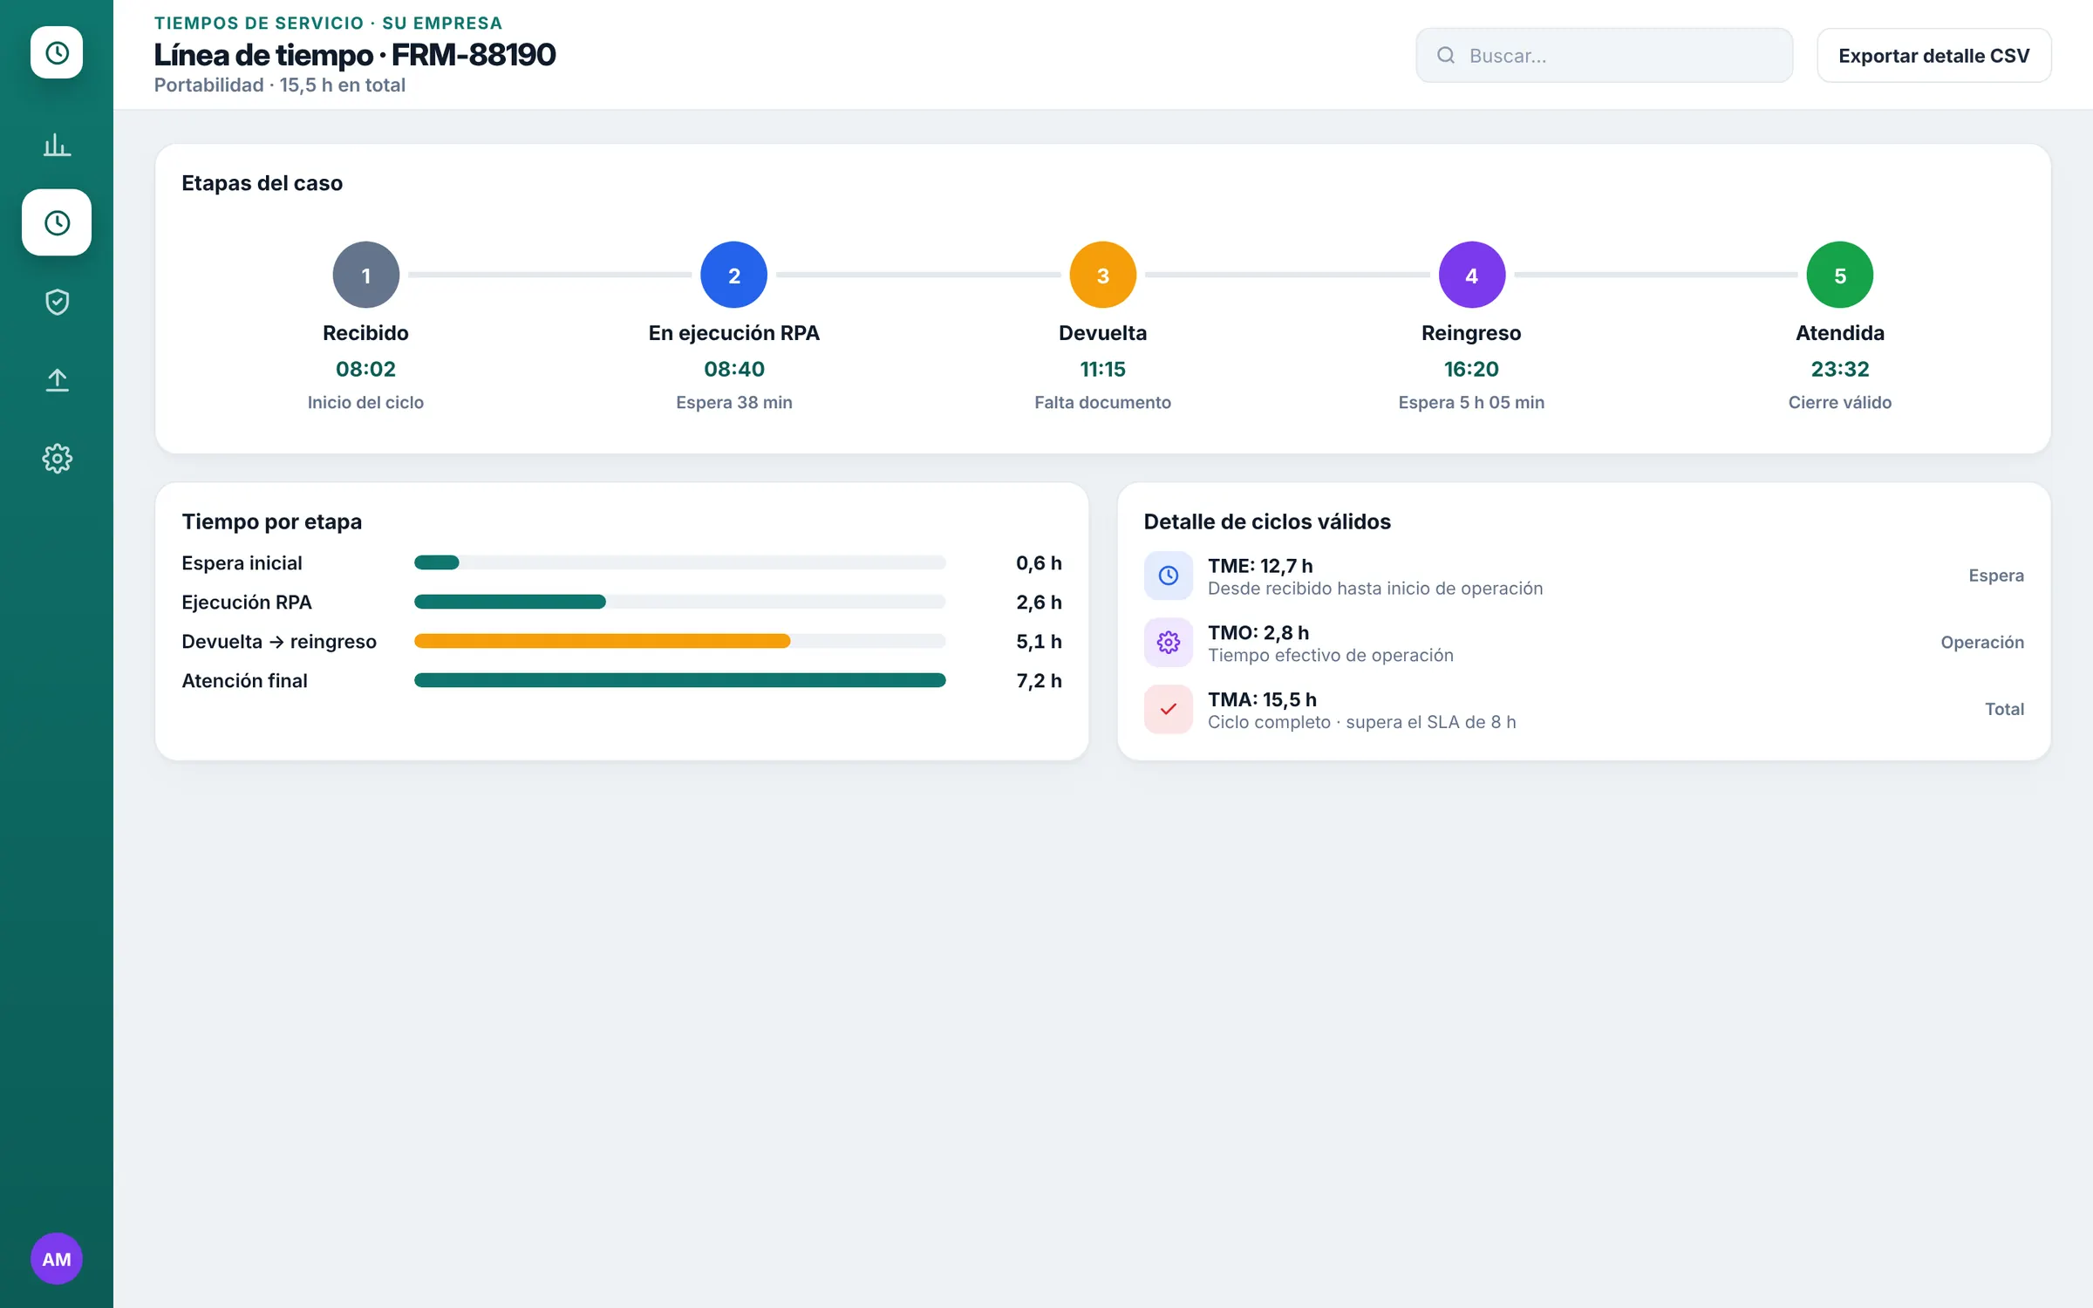Image resolution: width=2093 pixels, height=1308 pixels.
Task: Select stage 5 Atendida marker
Action: tap(1840, 275)
